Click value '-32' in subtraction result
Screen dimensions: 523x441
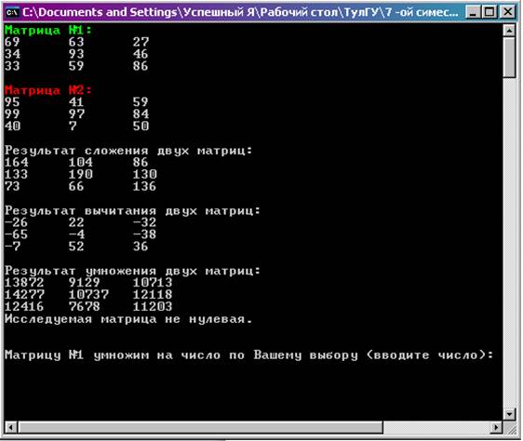(145, 222)
